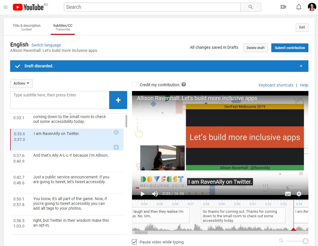The width and height of the screenshot is (318, 246).
Task: Open the Actions dropdown
Action: (21, 83)
